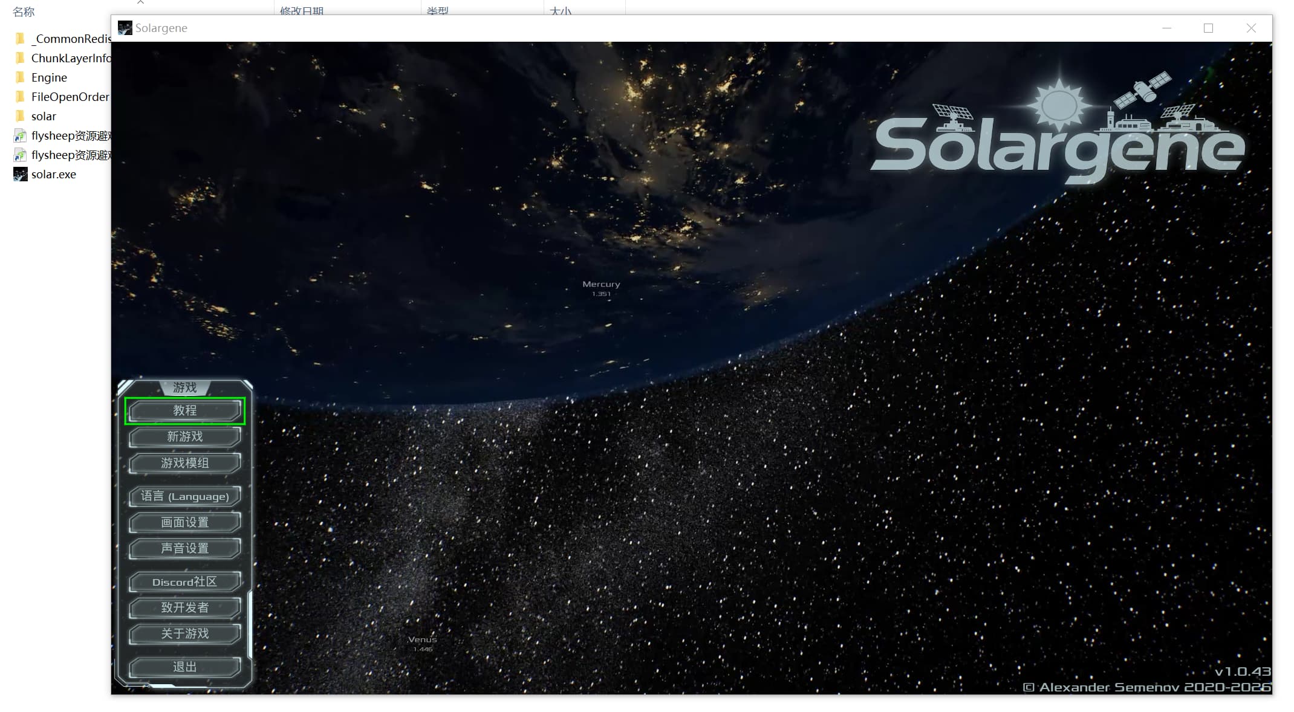Screen dimensions: 1294x712
Task: Click 退出 to exit game
Action: pos(184,667)
